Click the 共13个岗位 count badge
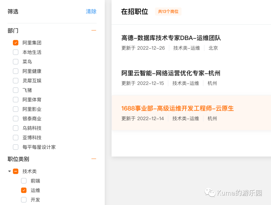The width and height of the screenshot is (271, 205). (168, 12)
